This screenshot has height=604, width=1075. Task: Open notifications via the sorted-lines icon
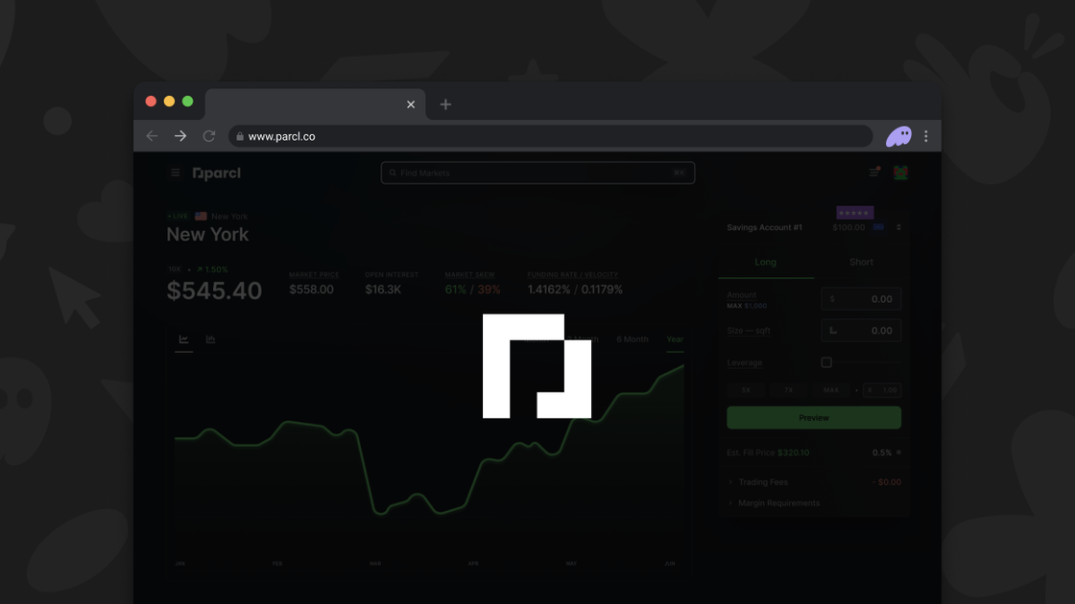[874, 172]
